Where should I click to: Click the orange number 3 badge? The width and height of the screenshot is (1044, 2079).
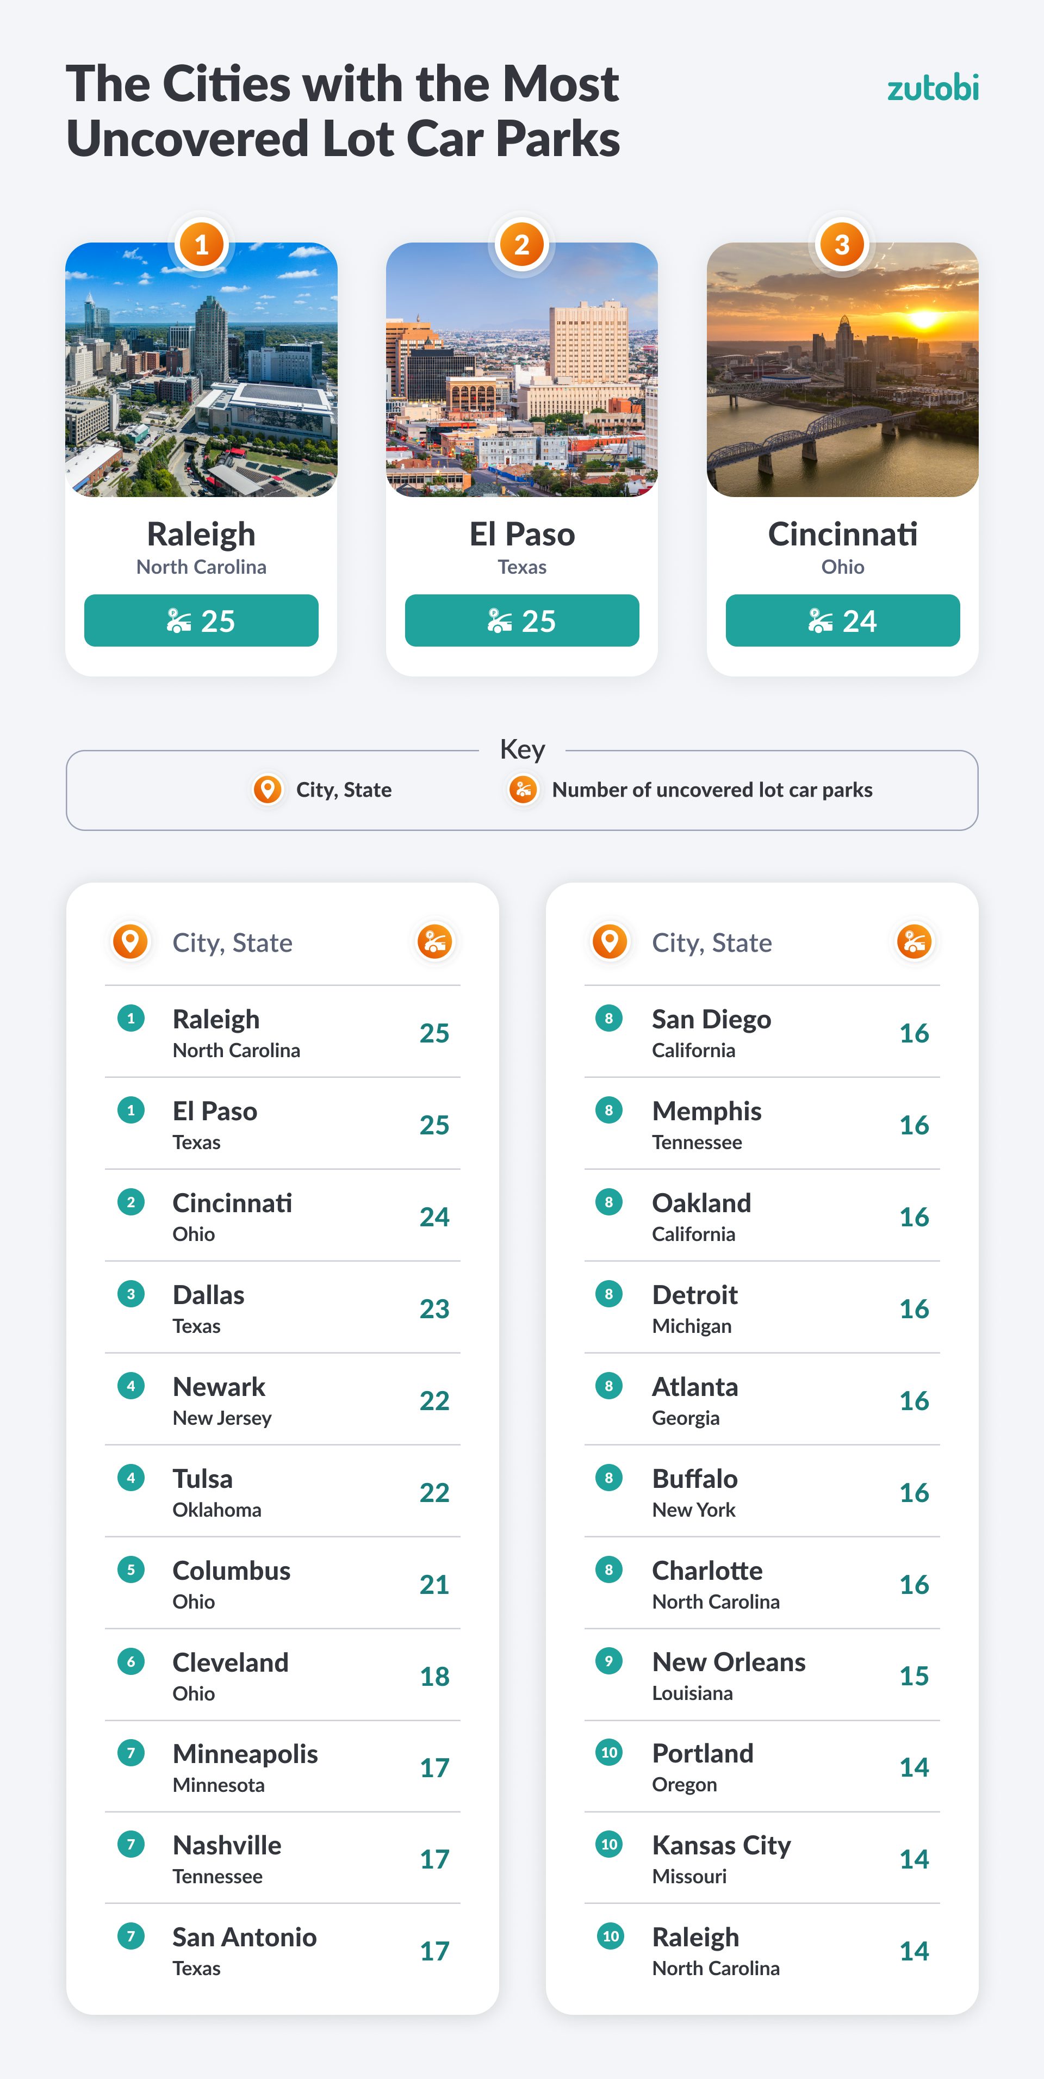click(842, 244)
